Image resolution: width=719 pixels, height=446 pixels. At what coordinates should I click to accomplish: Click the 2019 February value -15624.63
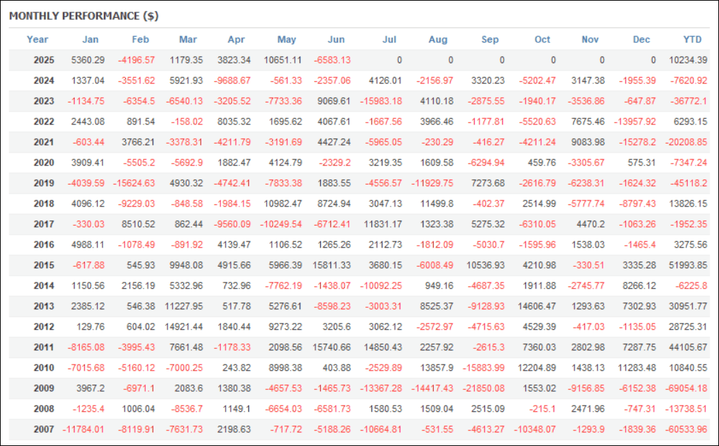[x=134, y=183]
